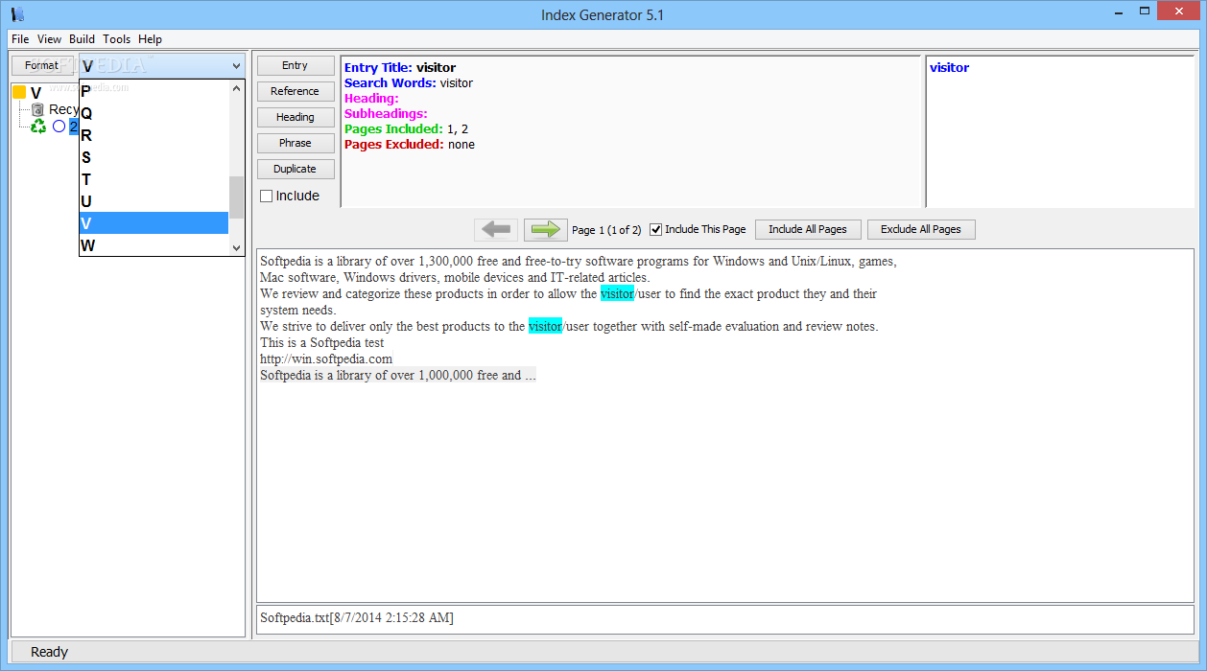Click Exclude All Pages button
1207x671 pixels.
click(x=921, y=229)
